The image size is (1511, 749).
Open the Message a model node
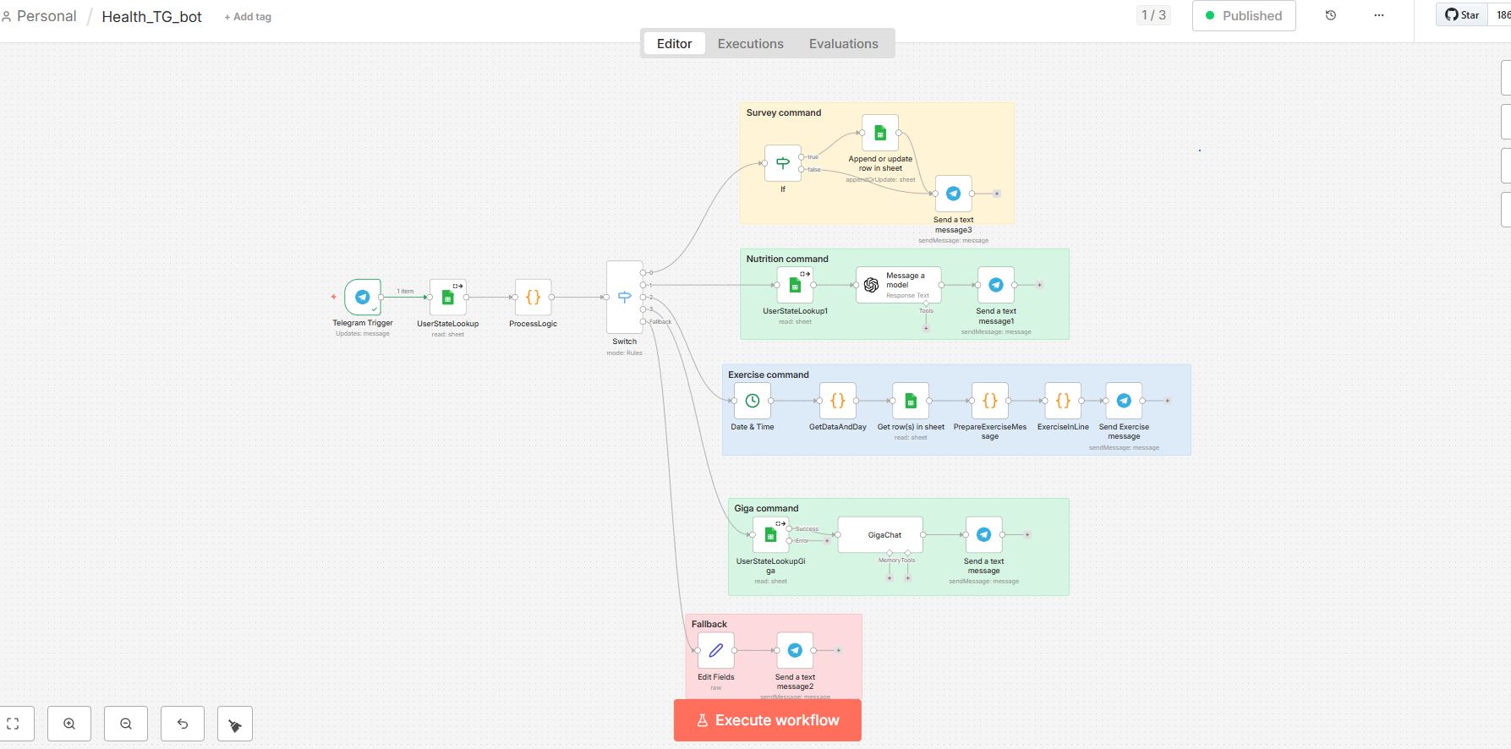898,286
